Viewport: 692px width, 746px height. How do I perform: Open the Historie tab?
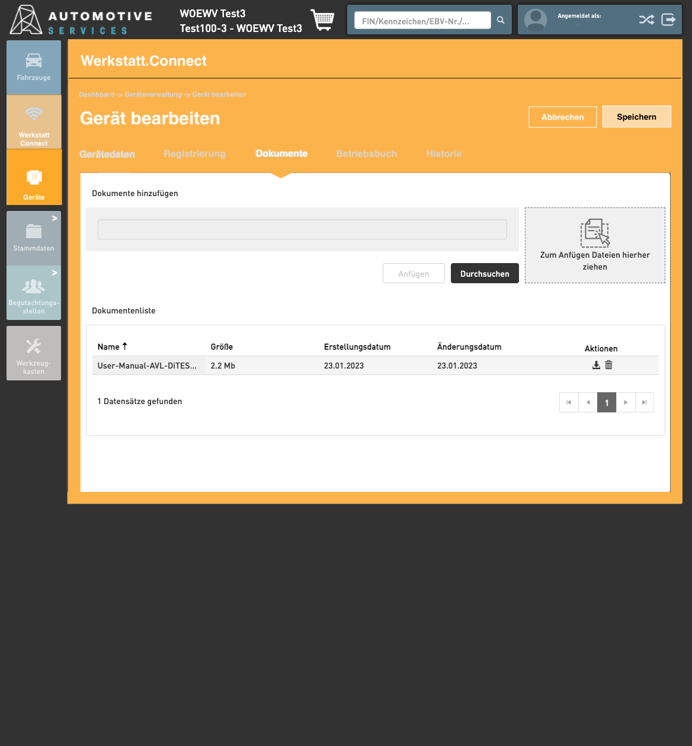[444, 153]
